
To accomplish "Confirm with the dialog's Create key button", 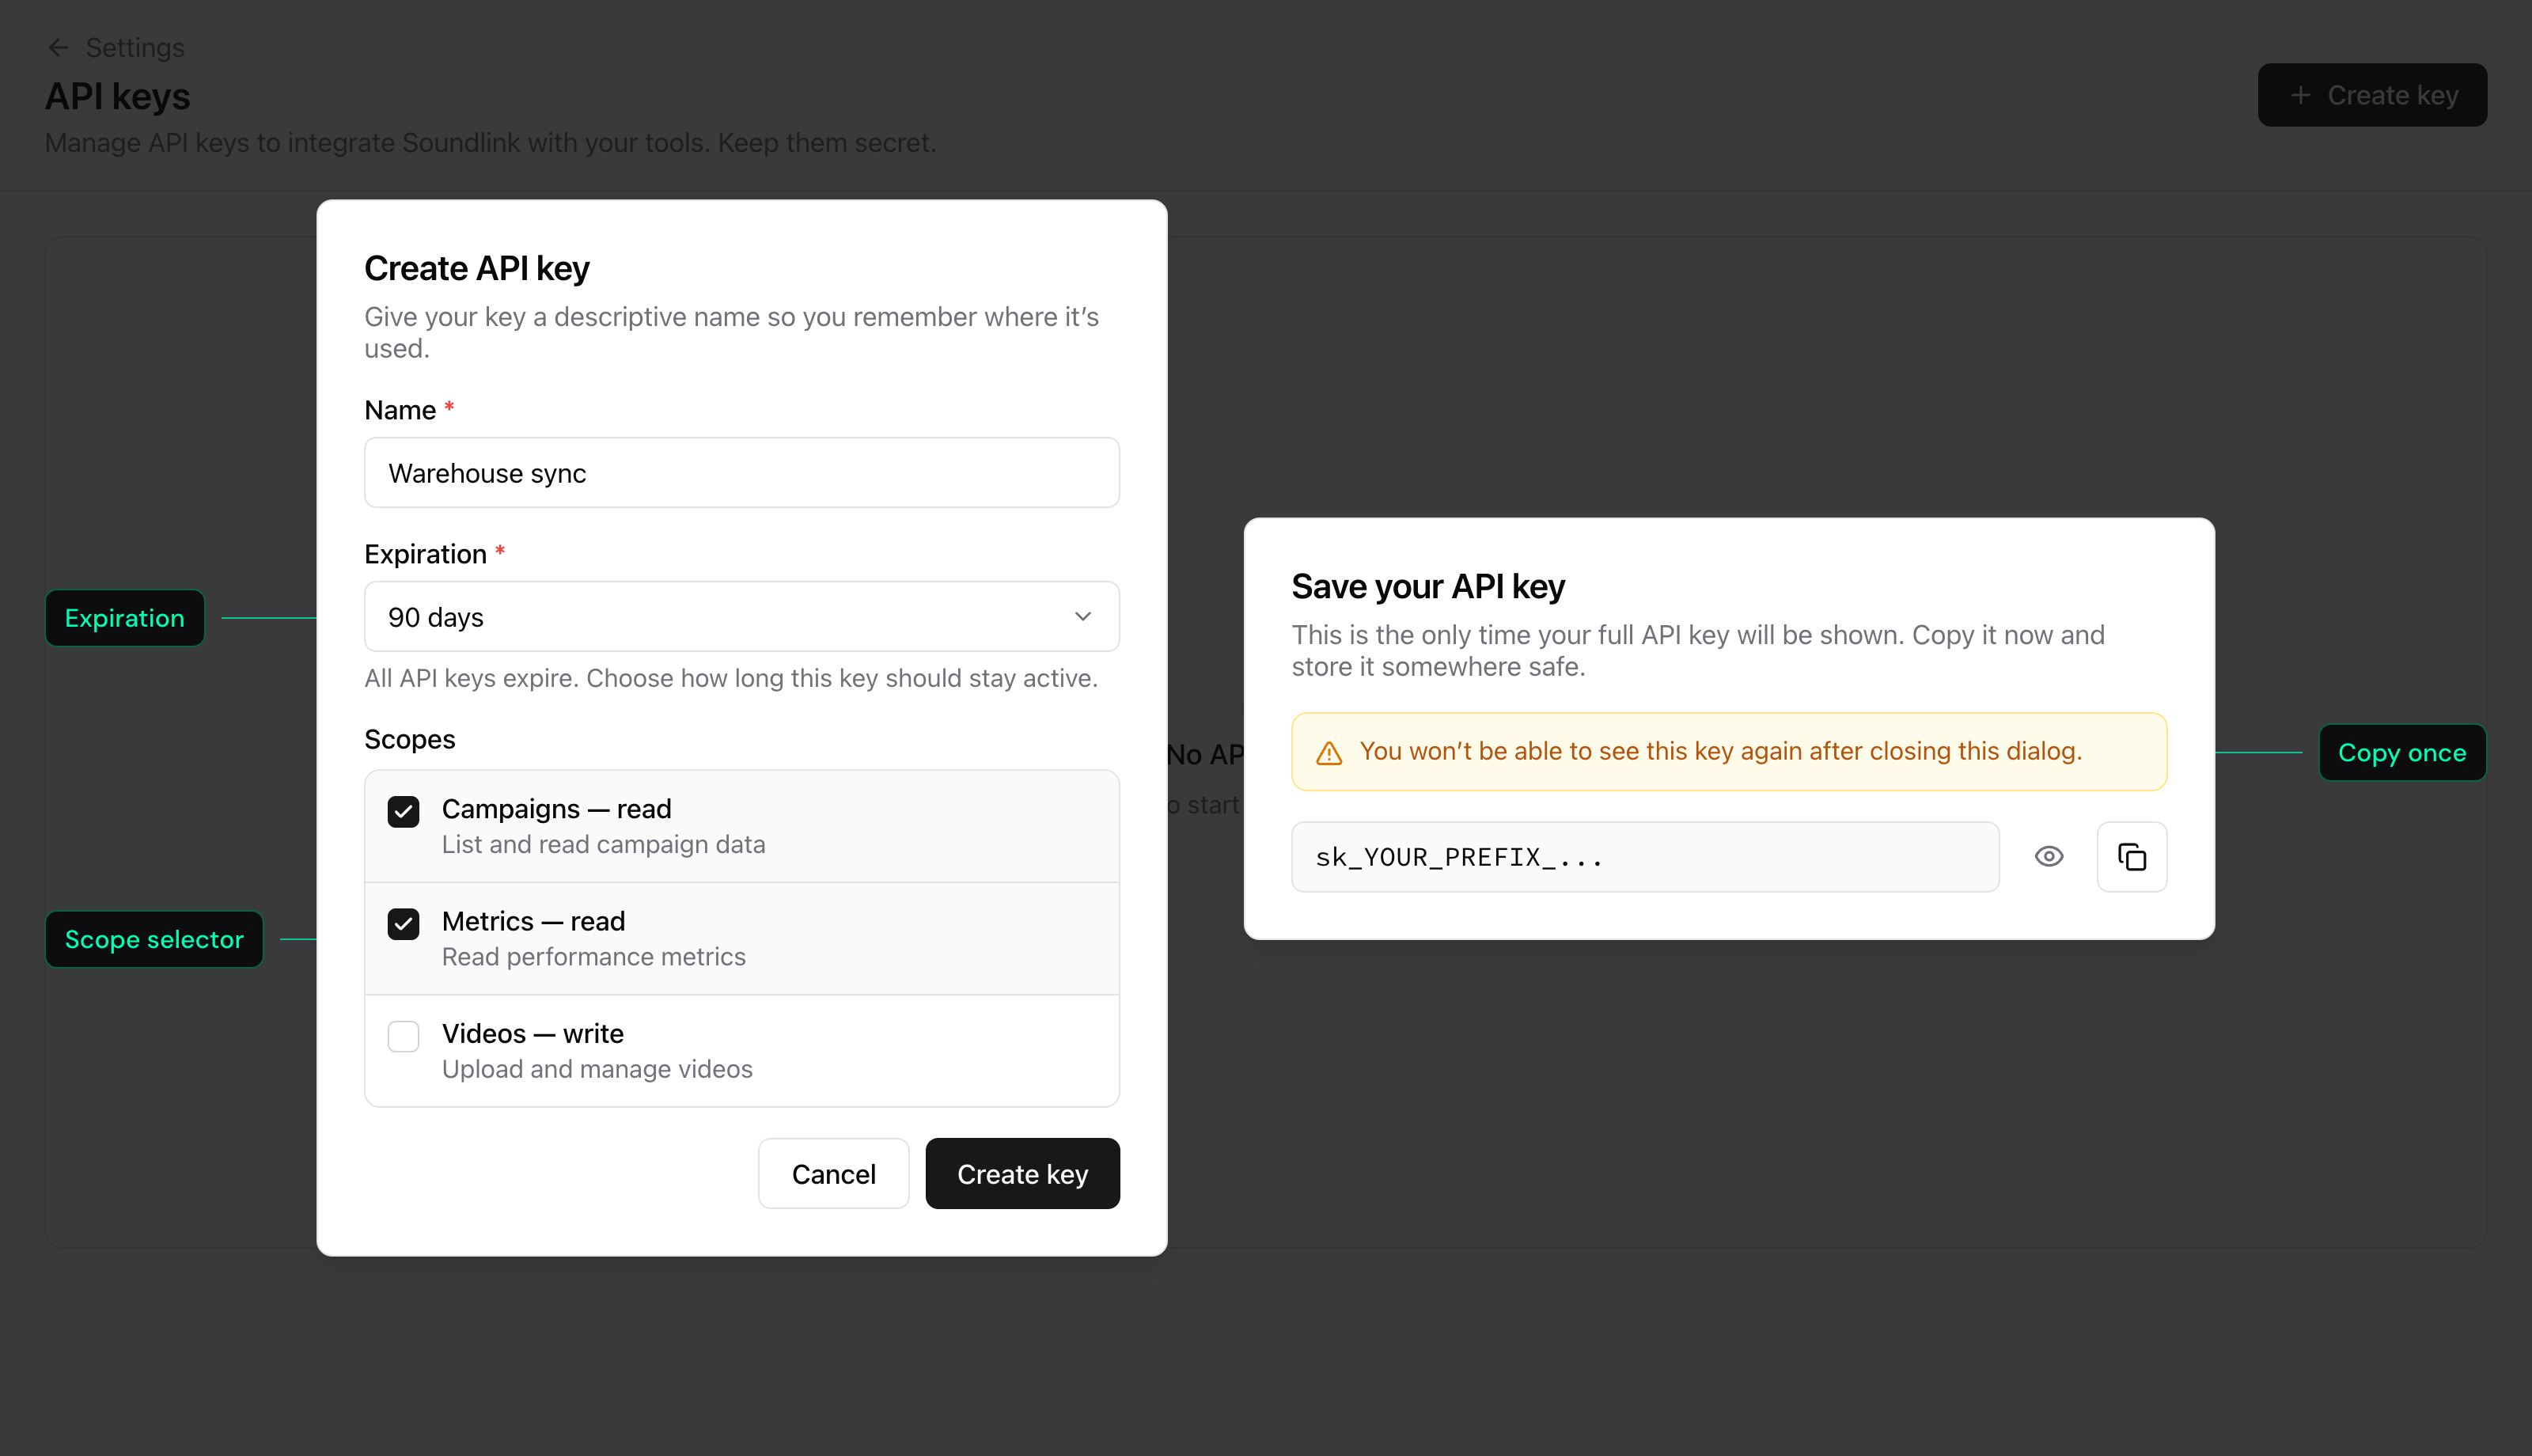I will (x=1022, y=1174).
